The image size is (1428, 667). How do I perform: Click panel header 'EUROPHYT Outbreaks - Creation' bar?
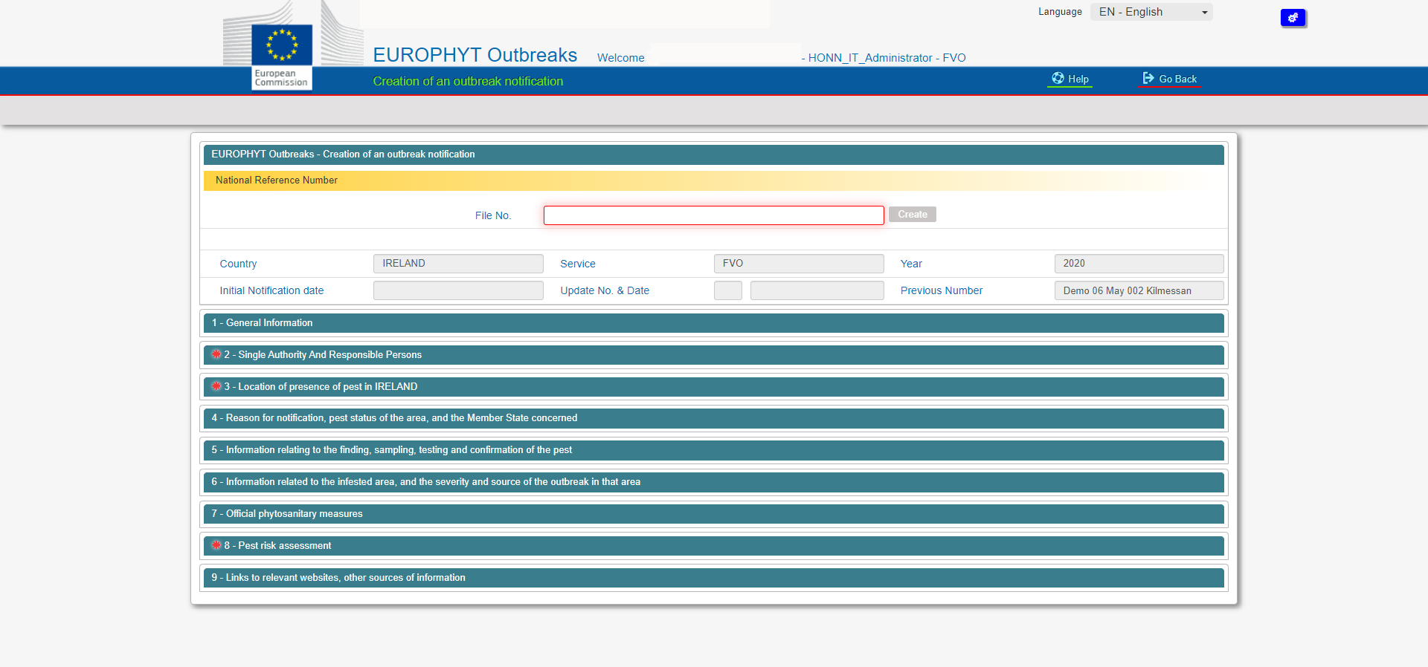(x=713, y=154)
